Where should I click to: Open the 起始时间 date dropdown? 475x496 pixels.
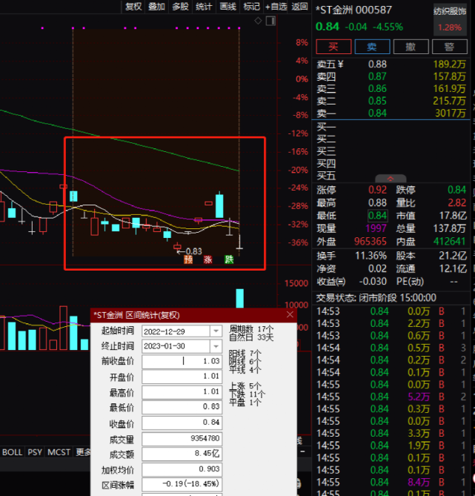click(216, 331)
